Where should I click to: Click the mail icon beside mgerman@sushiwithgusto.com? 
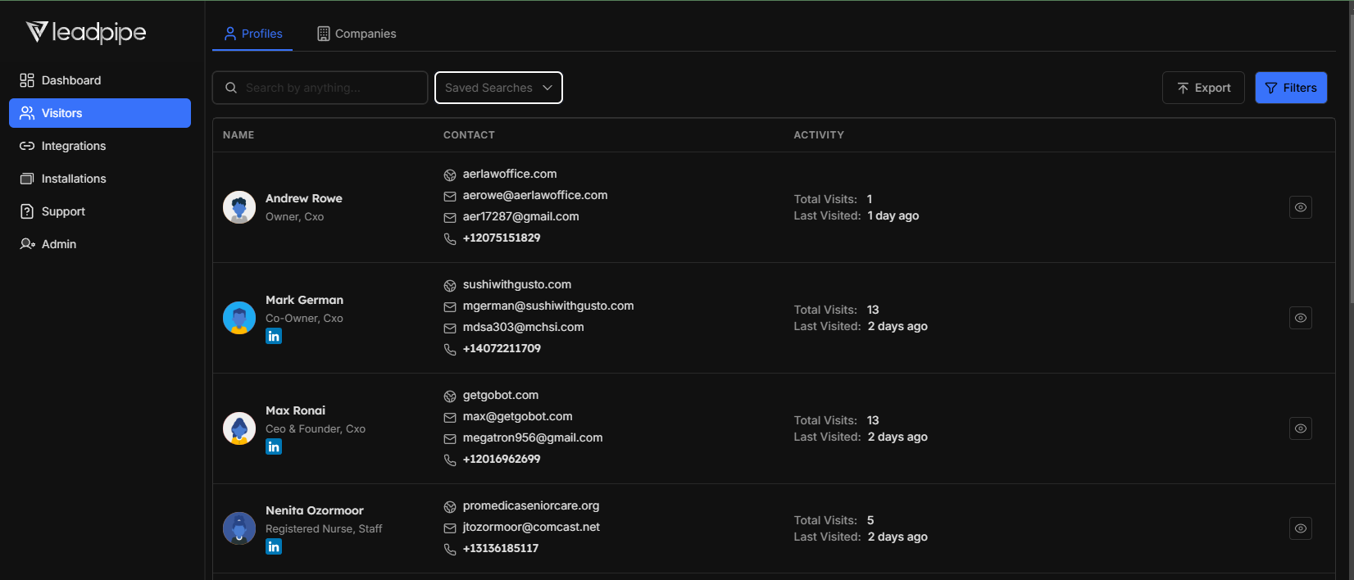(450, 307)
